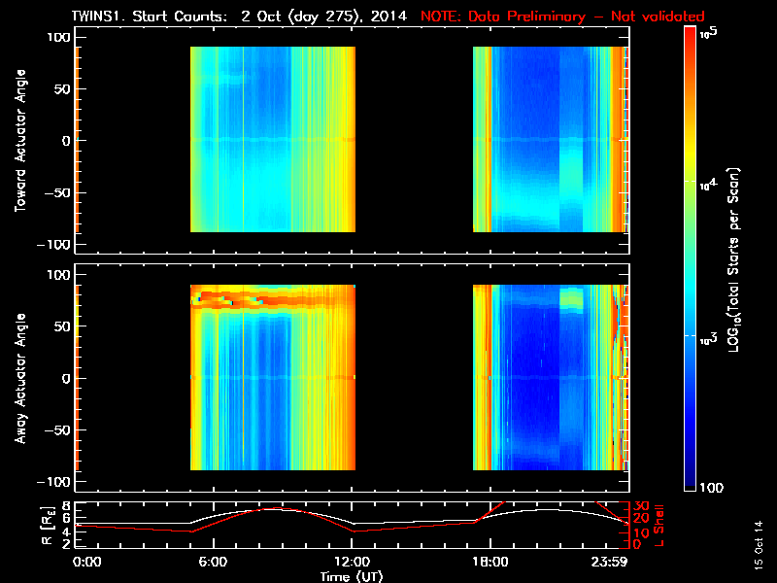Click the orange band near 75° in the Away panel
This screenshot has height=583, width=777.
point(273,300)
